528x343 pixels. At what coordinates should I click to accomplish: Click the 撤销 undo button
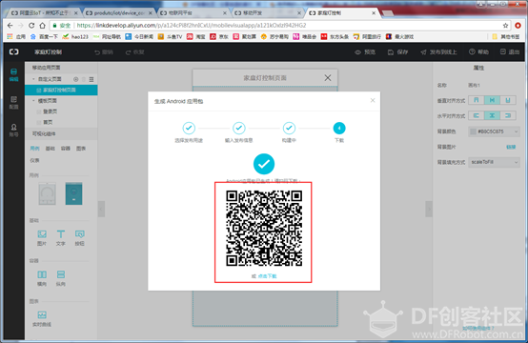pyautogui.click(x=104, y=52)
